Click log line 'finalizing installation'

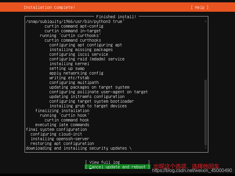click(62, 111)
